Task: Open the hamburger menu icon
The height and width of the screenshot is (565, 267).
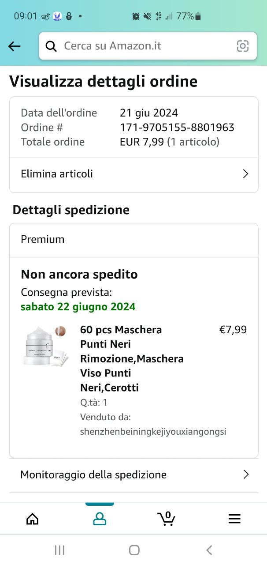Action: [x=234, y=519]
